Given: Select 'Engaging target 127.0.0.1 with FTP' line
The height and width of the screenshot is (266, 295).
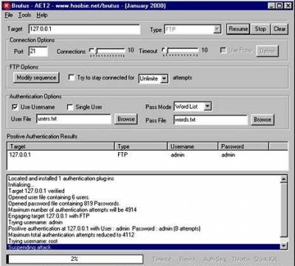Looking at the screenshot, I should tap(144, 216).
